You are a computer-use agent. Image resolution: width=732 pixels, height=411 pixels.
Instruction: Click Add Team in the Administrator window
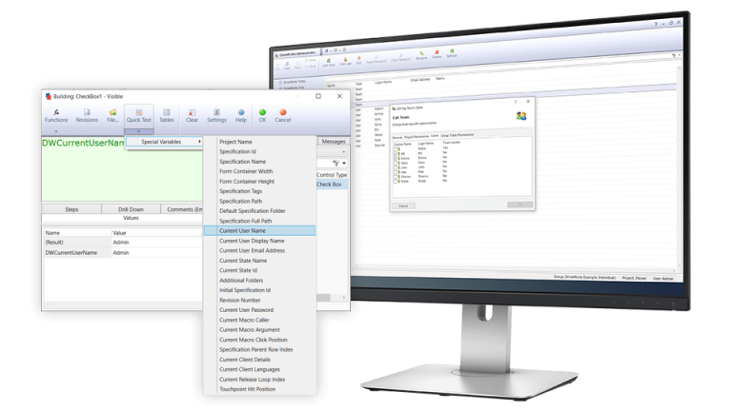point(329,63)
